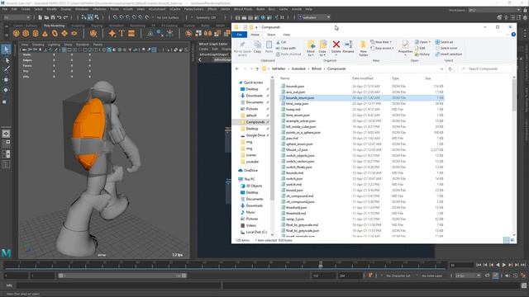The width and height of the screenshot is (529, 297).
Task: Open Maya workspace dropdown at top right
Action: (494, 11)
